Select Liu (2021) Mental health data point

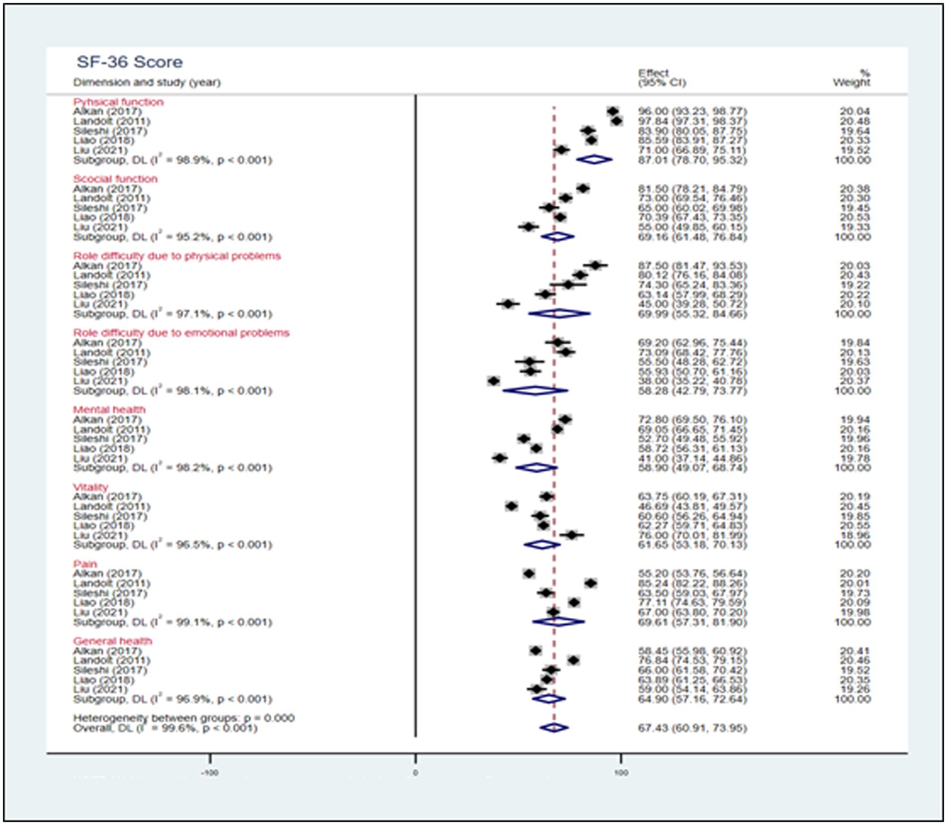pyautogui.click(x=499, y=458)
